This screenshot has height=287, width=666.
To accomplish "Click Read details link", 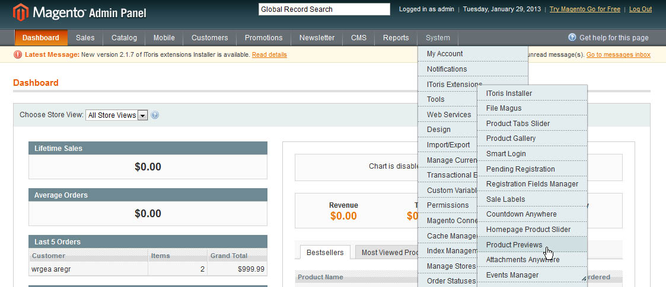I will (x=269, y=54).
